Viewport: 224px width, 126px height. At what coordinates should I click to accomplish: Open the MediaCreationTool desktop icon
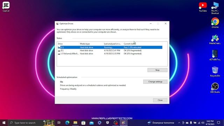pos(215,39)
